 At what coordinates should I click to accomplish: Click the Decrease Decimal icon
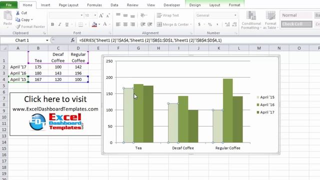pyautogui.click(x=234, y=24)
